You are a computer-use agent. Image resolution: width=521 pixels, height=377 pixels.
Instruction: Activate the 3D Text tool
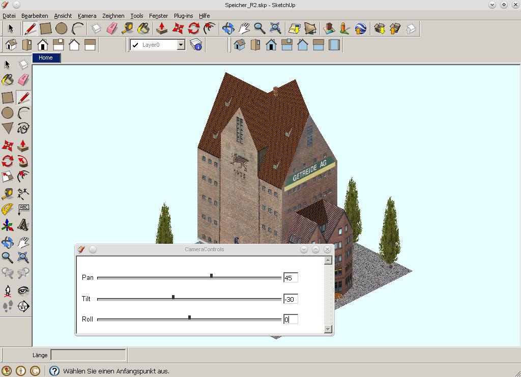coord(23,225)
